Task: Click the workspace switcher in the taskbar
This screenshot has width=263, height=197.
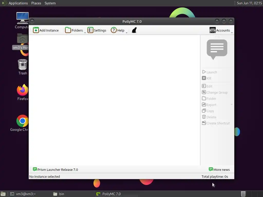Action: coord(243,194)
